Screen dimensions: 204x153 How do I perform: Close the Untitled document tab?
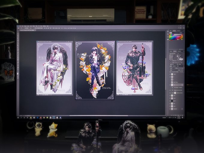click(35, 30)
